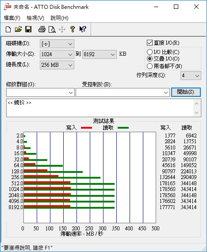Click the read value 13751

[x=190, y=141]
